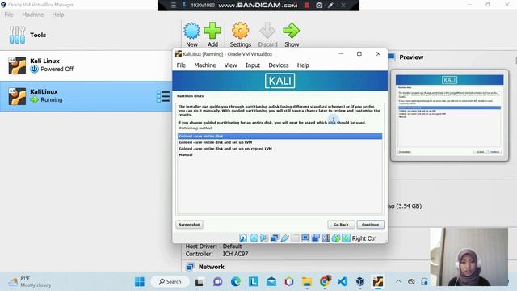Open Settings gear in Manager toolbar
517x291 pixels.
point(241,31)
